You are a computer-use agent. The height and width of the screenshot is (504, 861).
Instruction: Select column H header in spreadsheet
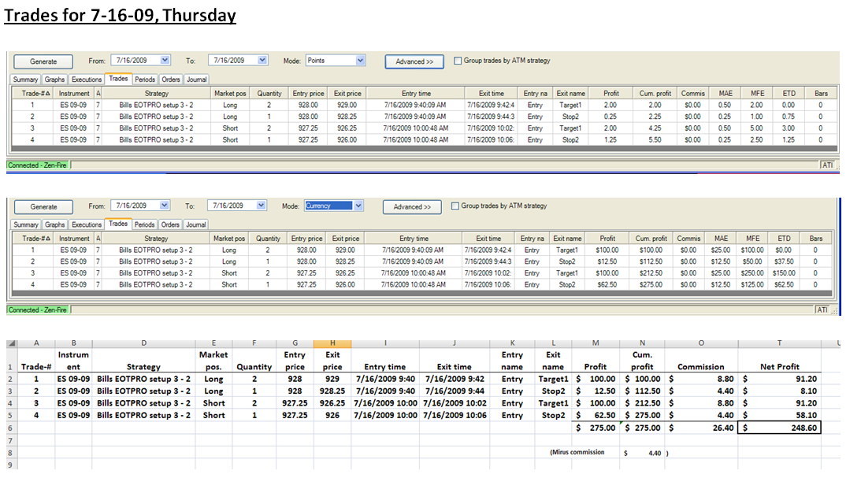point(332,343)
